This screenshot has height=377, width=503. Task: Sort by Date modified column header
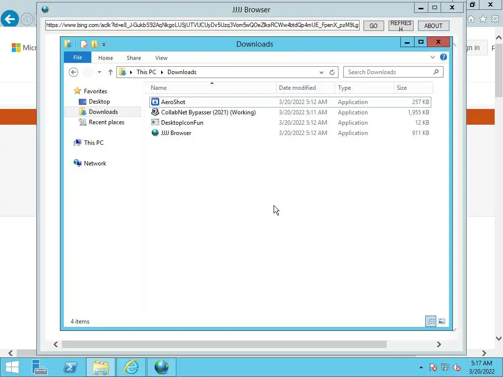click(x=305, y=88)
